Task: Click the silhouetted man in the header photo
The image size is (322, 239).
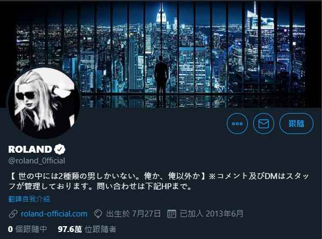Action: click(x=161, y=78)
